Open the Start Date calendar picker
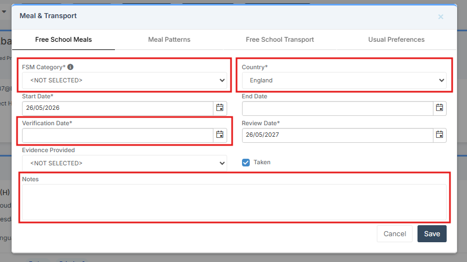 [220, 108]
